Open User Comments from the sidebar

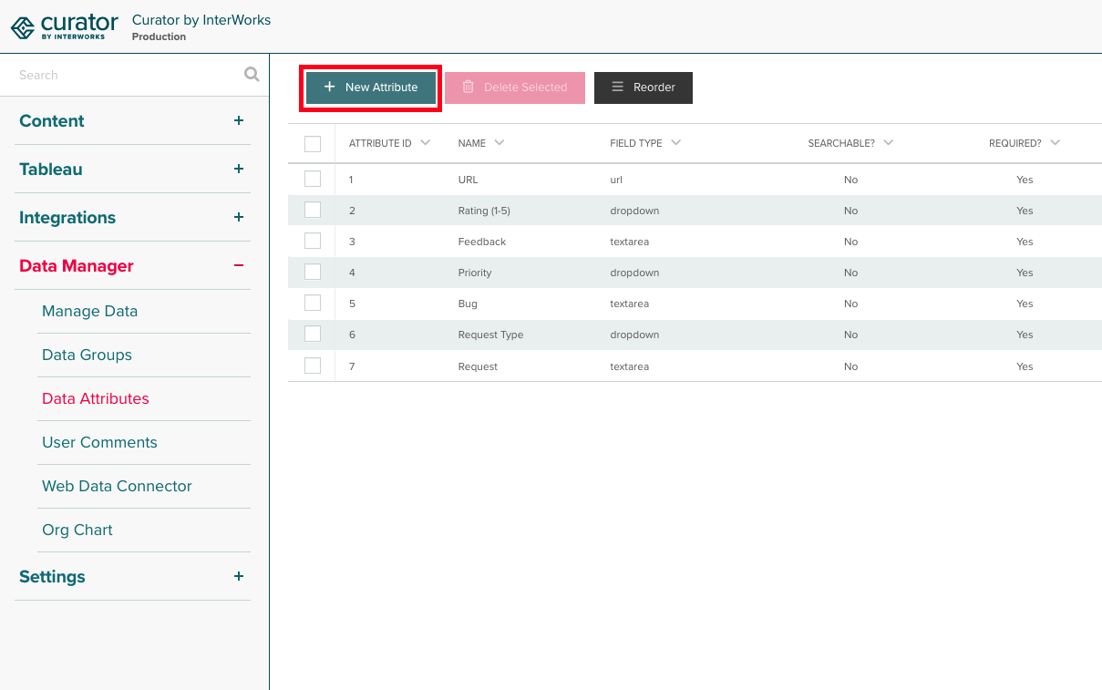tap(99, 442)
